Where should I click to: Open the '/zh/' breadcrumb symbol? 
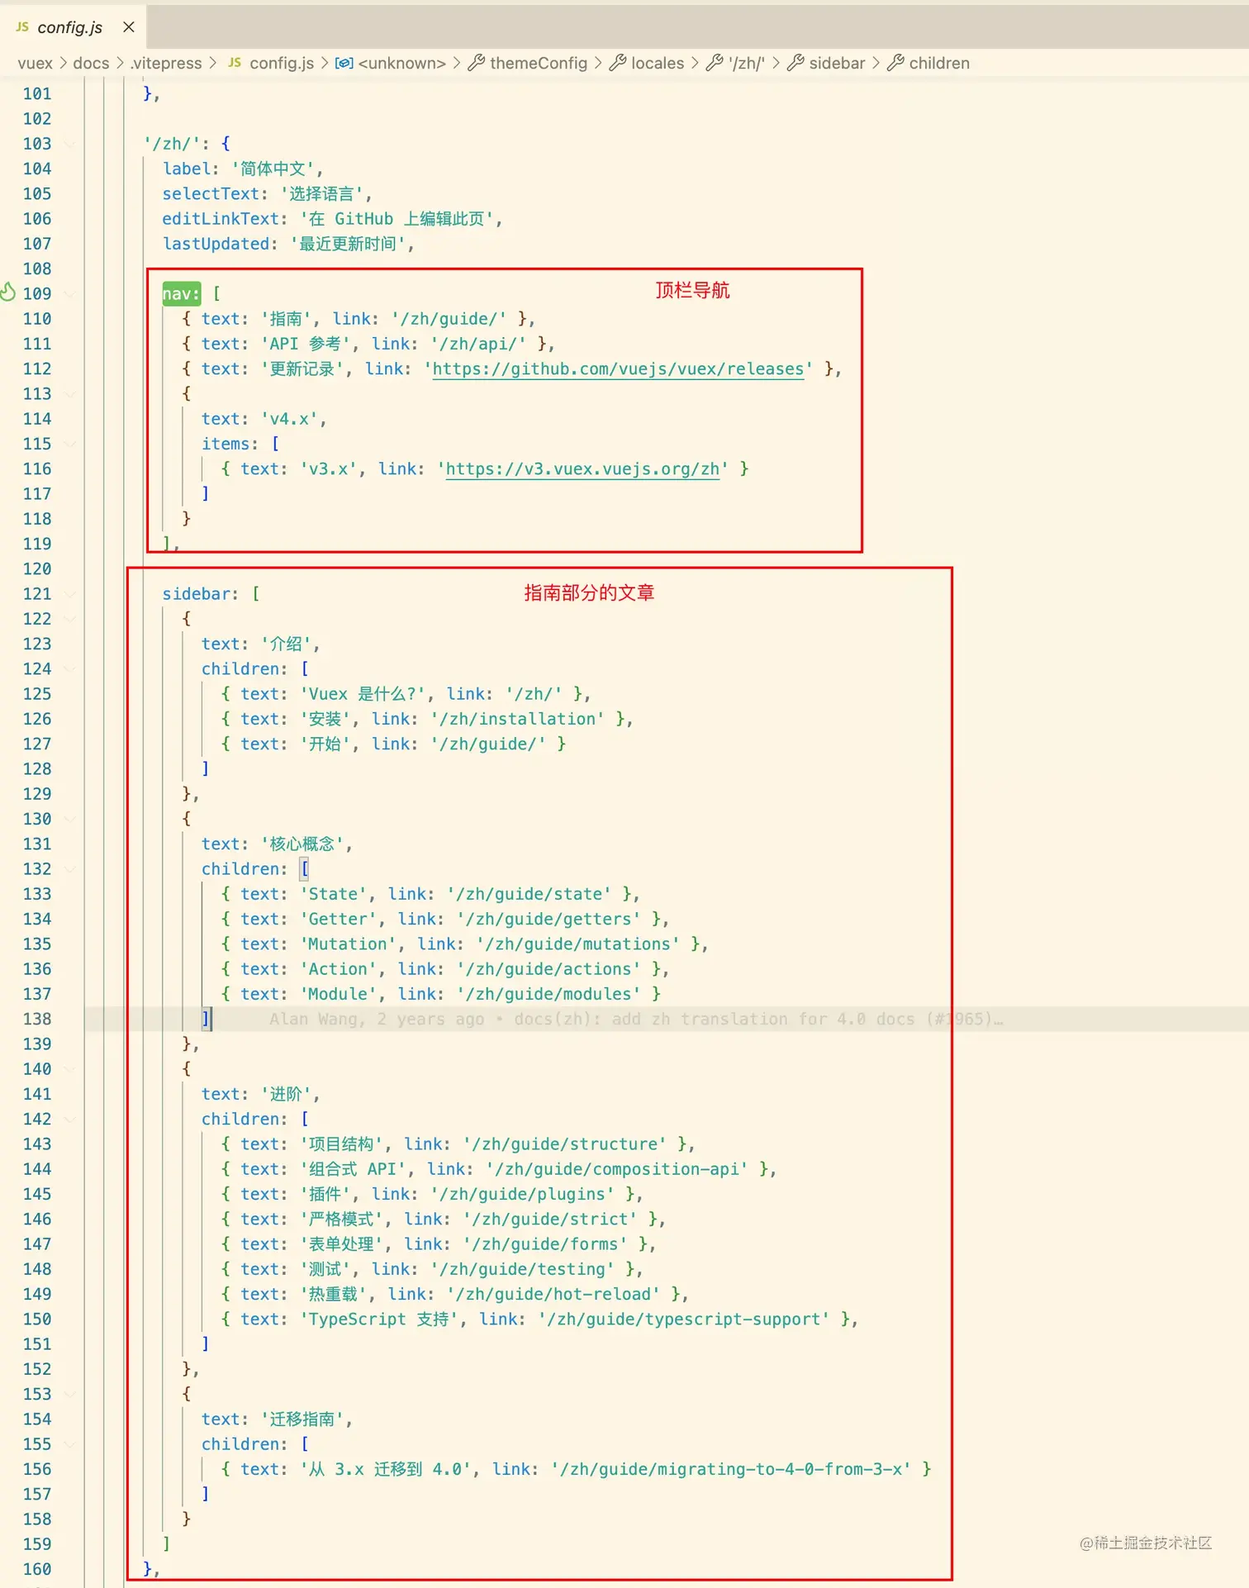(x=747, y=63)
